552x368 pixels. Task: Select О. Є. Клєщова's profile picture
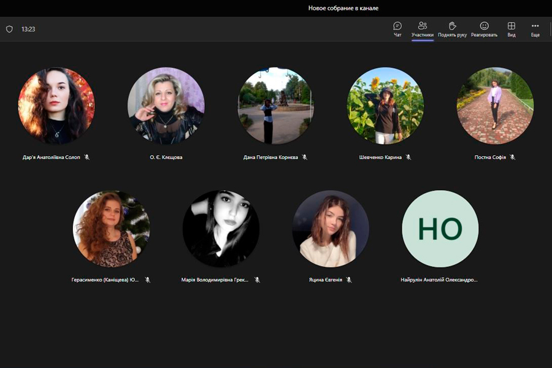tap(166, 105)
